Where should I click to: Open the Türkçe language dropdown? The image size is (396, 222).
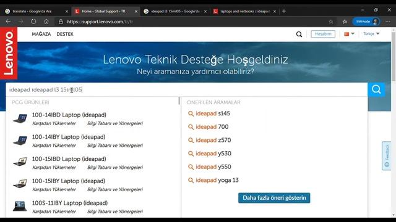pyautogui.click(x=371, y=34)
